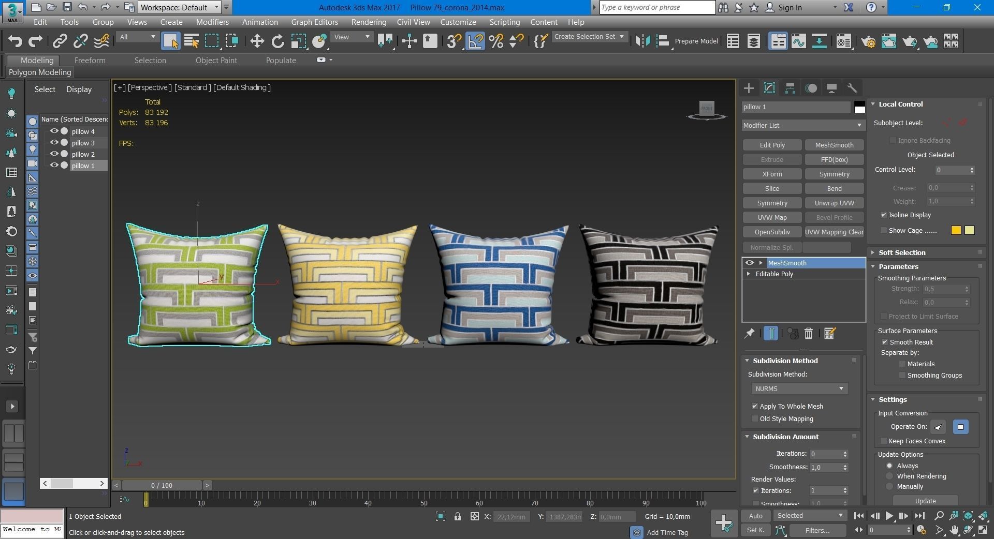Open the View reference coordinate dropdown
Viewport: 994px width, 539px height.
(x=352, y=37)
